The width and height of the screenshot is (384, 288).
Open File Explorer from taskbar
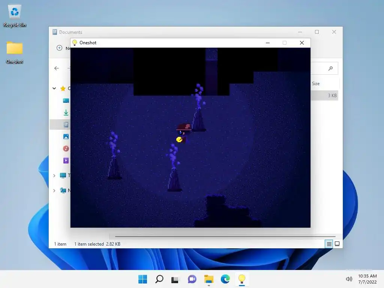point(208,279)
